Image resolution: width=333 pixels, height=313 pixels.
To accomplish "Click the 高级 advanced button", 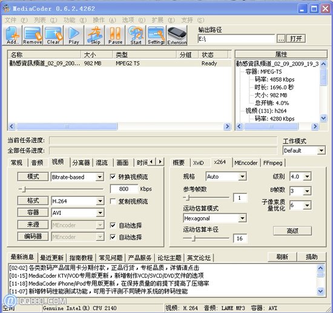I will pyautogui.click(x=292, y=231).
